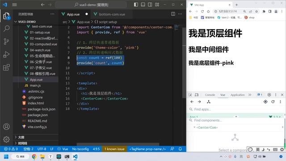Click the 1 known issue status item

[x=114, y=149]
